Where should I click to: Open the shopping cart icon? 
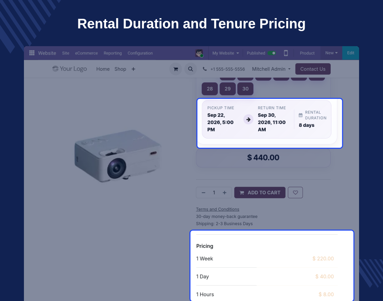(176, 69)
